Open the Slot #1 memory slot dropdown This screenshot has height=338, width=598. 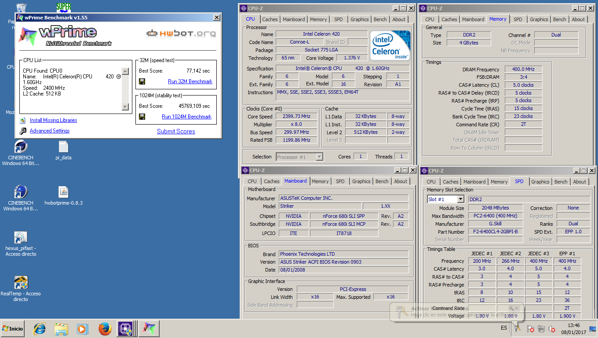click(460, 199)
